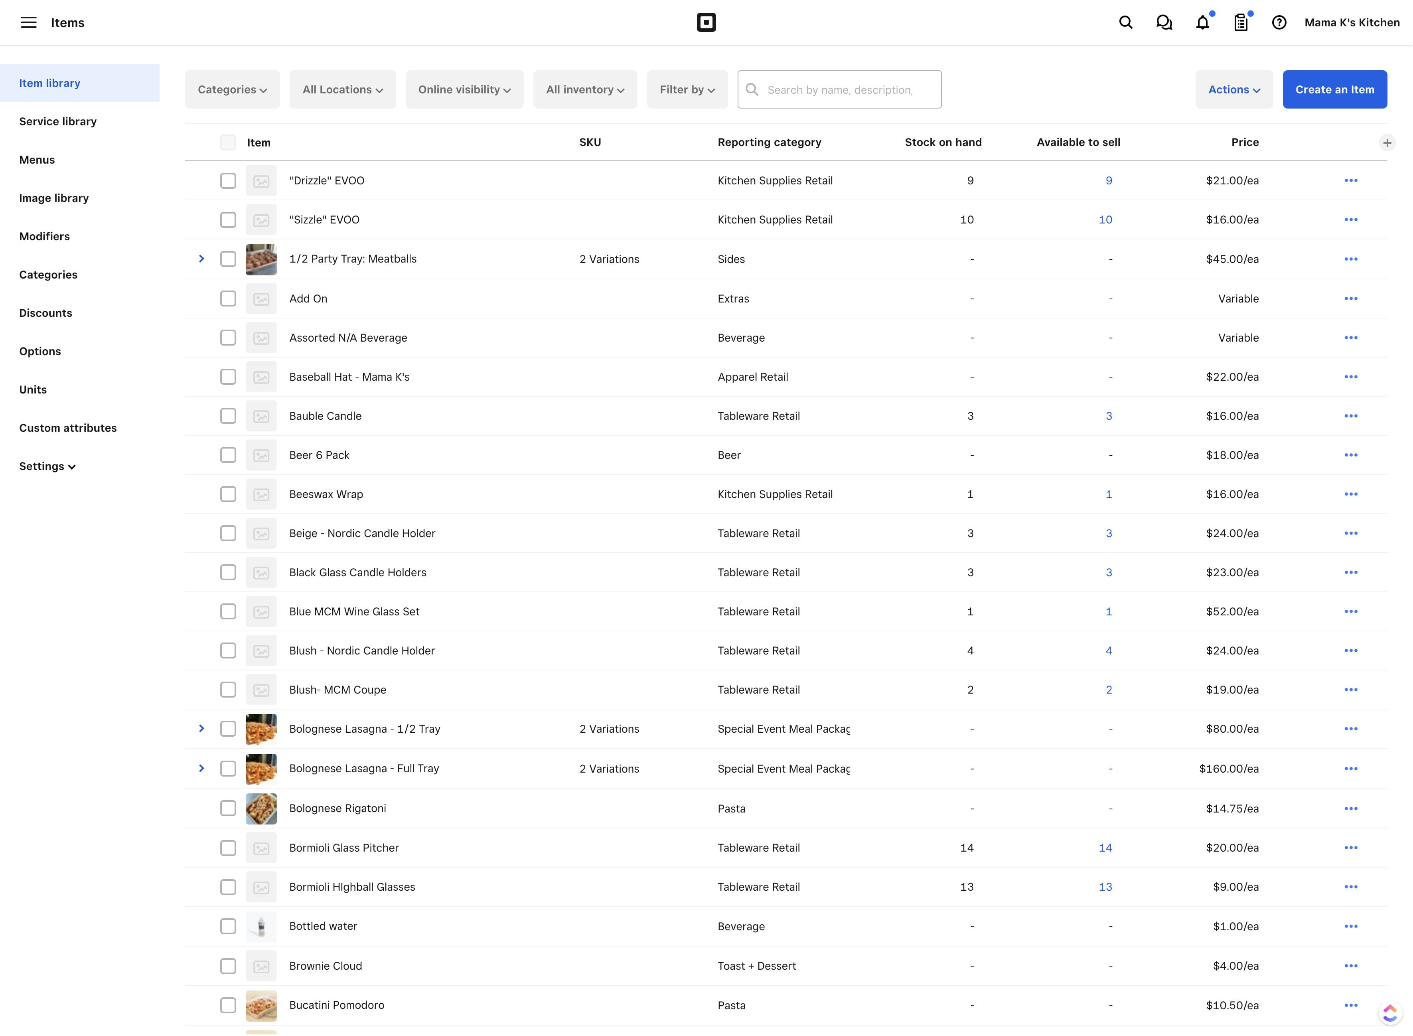Toggle the select-all items header checkbox
This screenshot has width=1413, height=1036.
coord(228,142)
